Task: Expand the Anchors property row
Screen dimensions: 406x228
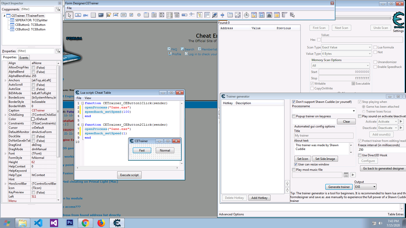Action: [x=5, y=80]
